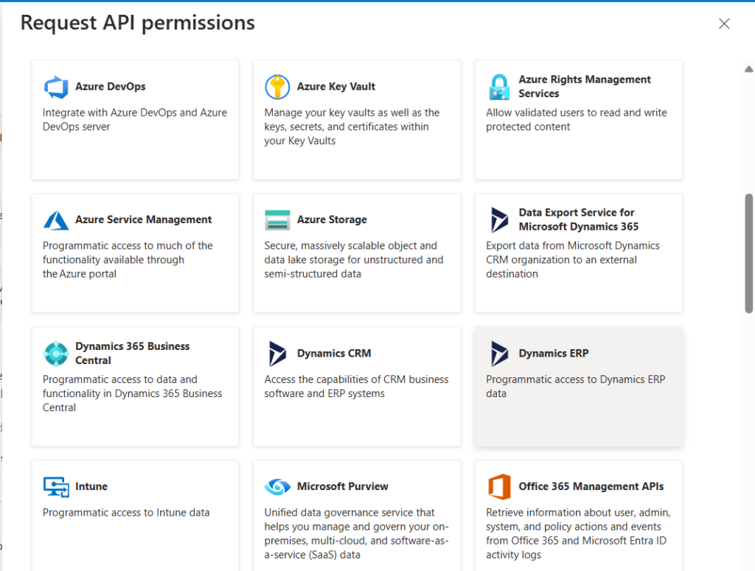Choose Office 365 Management APIs title

click(591, 487)
